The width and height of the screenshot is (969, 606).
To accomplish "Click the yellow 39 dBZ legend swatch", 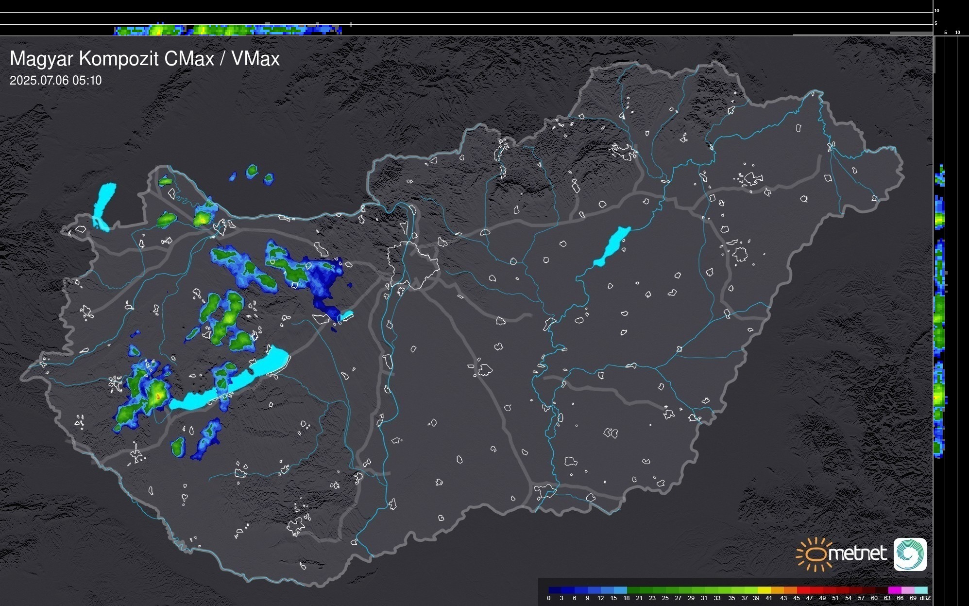I will pos(764,590).
